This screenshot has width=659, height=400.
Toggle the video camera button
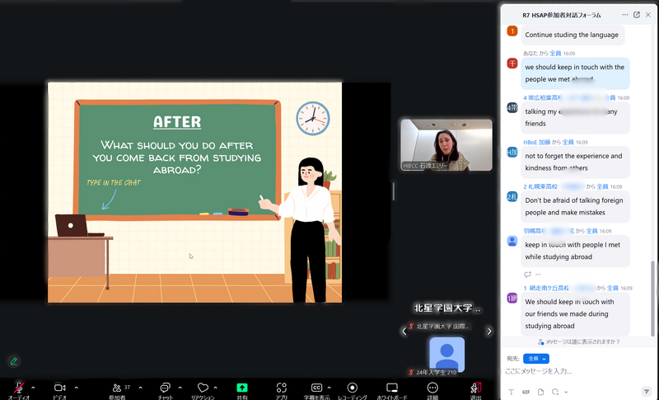[x=59, y=388]
